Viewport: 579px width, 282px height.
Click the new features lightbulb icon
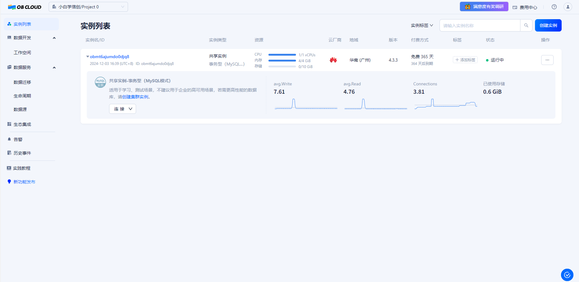point(9,182)
